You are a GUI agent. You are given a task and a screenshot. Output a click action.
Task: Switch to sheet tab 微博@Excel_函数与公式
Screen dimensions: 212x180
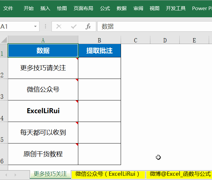tap(180, 174)
